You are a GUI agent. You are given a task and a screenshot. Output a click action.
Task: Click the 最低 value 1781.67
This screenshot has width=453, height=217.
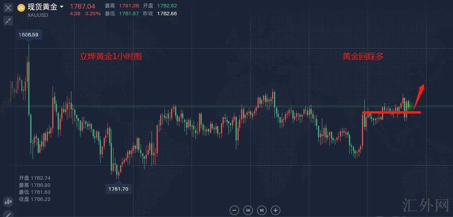click(x=129, y=14)
